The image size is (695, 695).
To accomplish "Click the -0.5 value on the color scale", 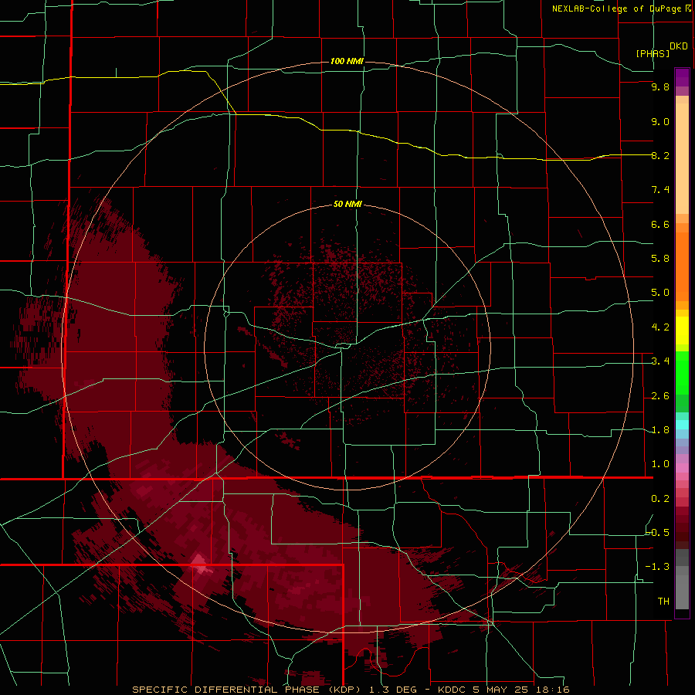I will click(x=658, y=533).
